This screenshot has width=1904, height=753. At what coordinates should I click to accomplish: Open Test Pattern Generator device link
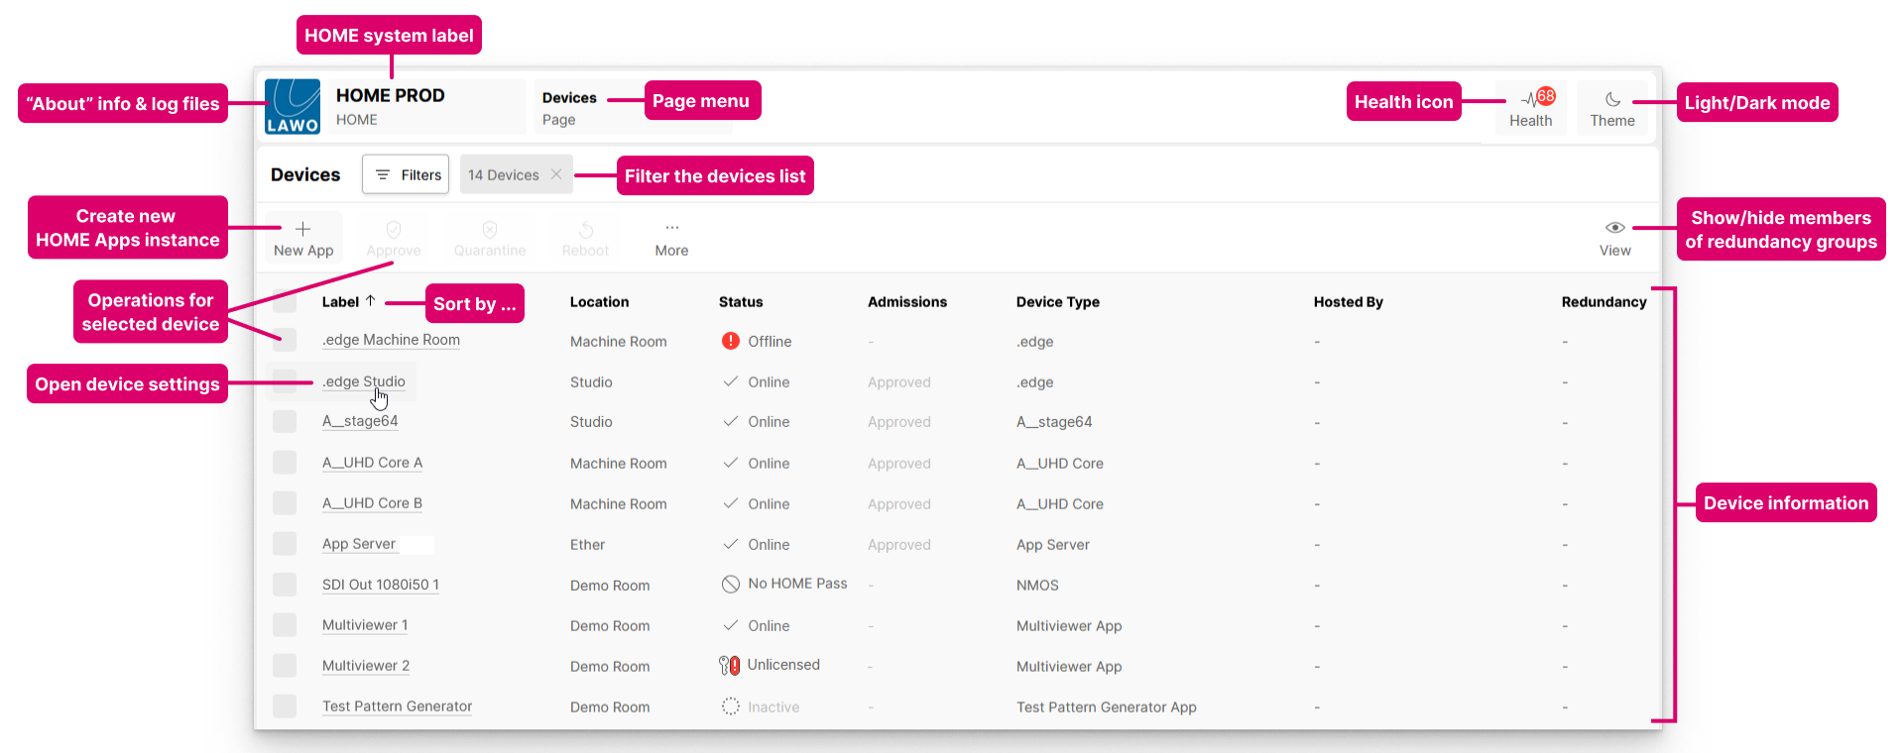(x=397, y=706)
